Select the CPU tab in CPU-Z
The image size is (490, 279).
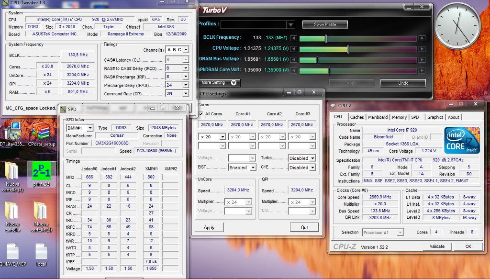coord(338,117)
